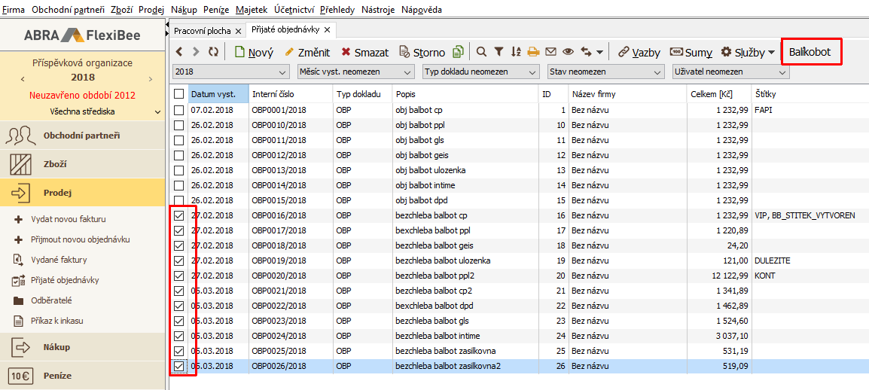Open Obchodní partneři sidebar section
This screenshot has width=869, height=390.
tap(83, 136)
